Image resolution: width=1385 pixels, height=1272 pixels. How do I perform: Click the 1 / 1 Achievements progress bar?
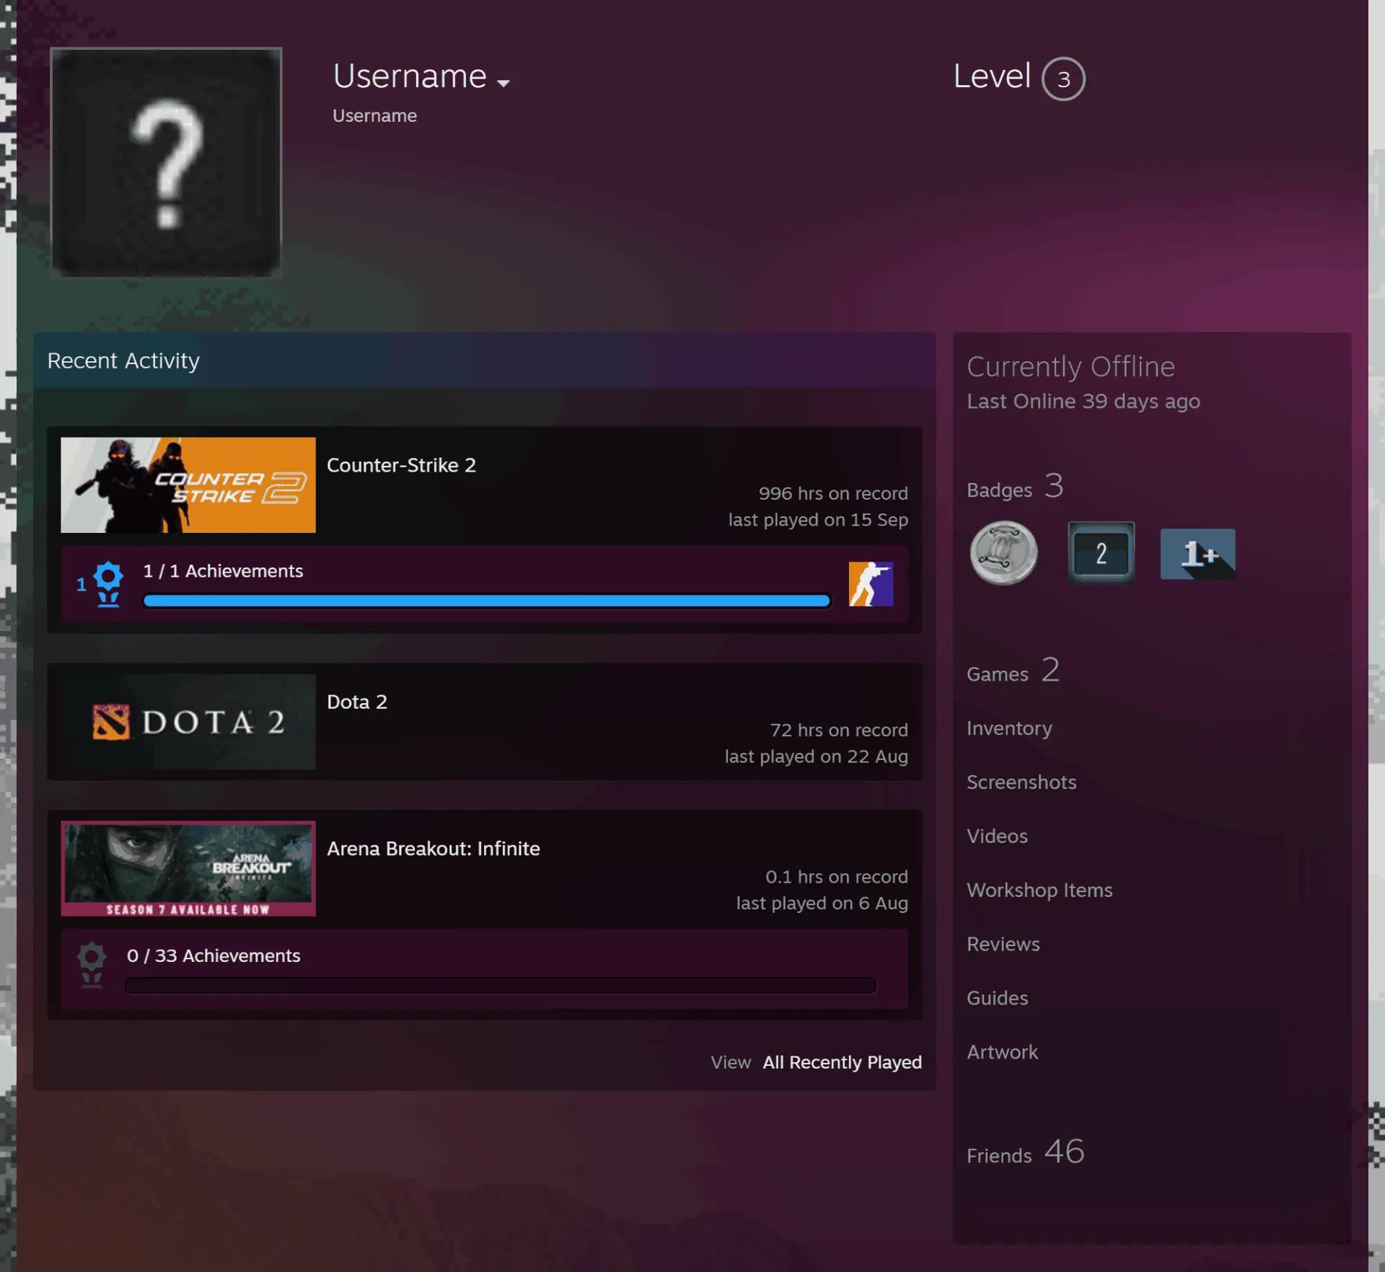click(487, 601)
